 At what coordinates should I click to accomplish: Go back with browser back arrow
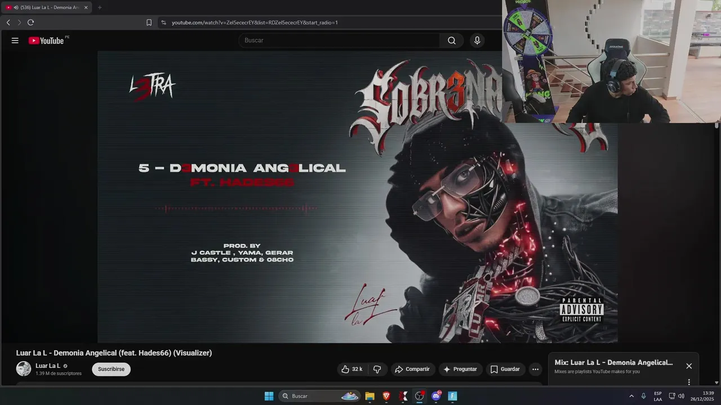click(8, 22)
